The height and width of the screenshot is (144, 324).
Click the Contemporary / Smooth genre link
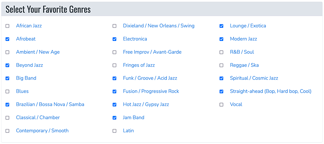[x=42, y=130]
